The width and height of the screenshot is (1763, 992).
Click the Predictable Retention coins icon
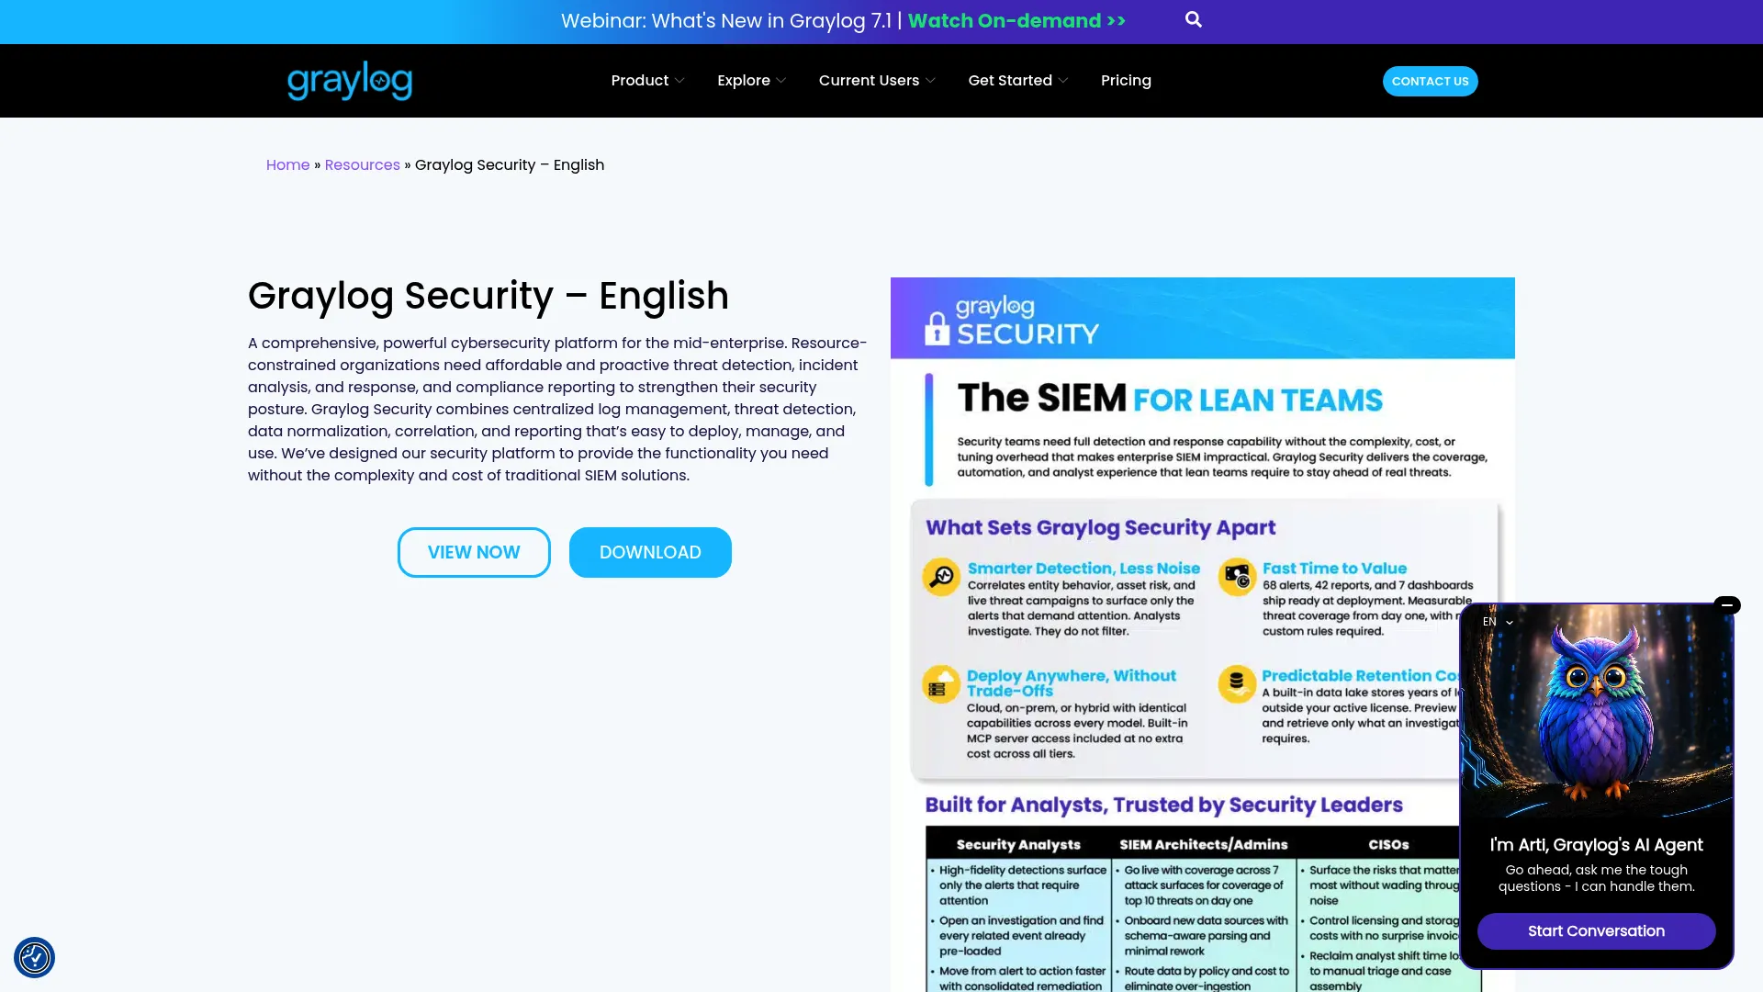pyautogui.click(x=1237, y=684)
